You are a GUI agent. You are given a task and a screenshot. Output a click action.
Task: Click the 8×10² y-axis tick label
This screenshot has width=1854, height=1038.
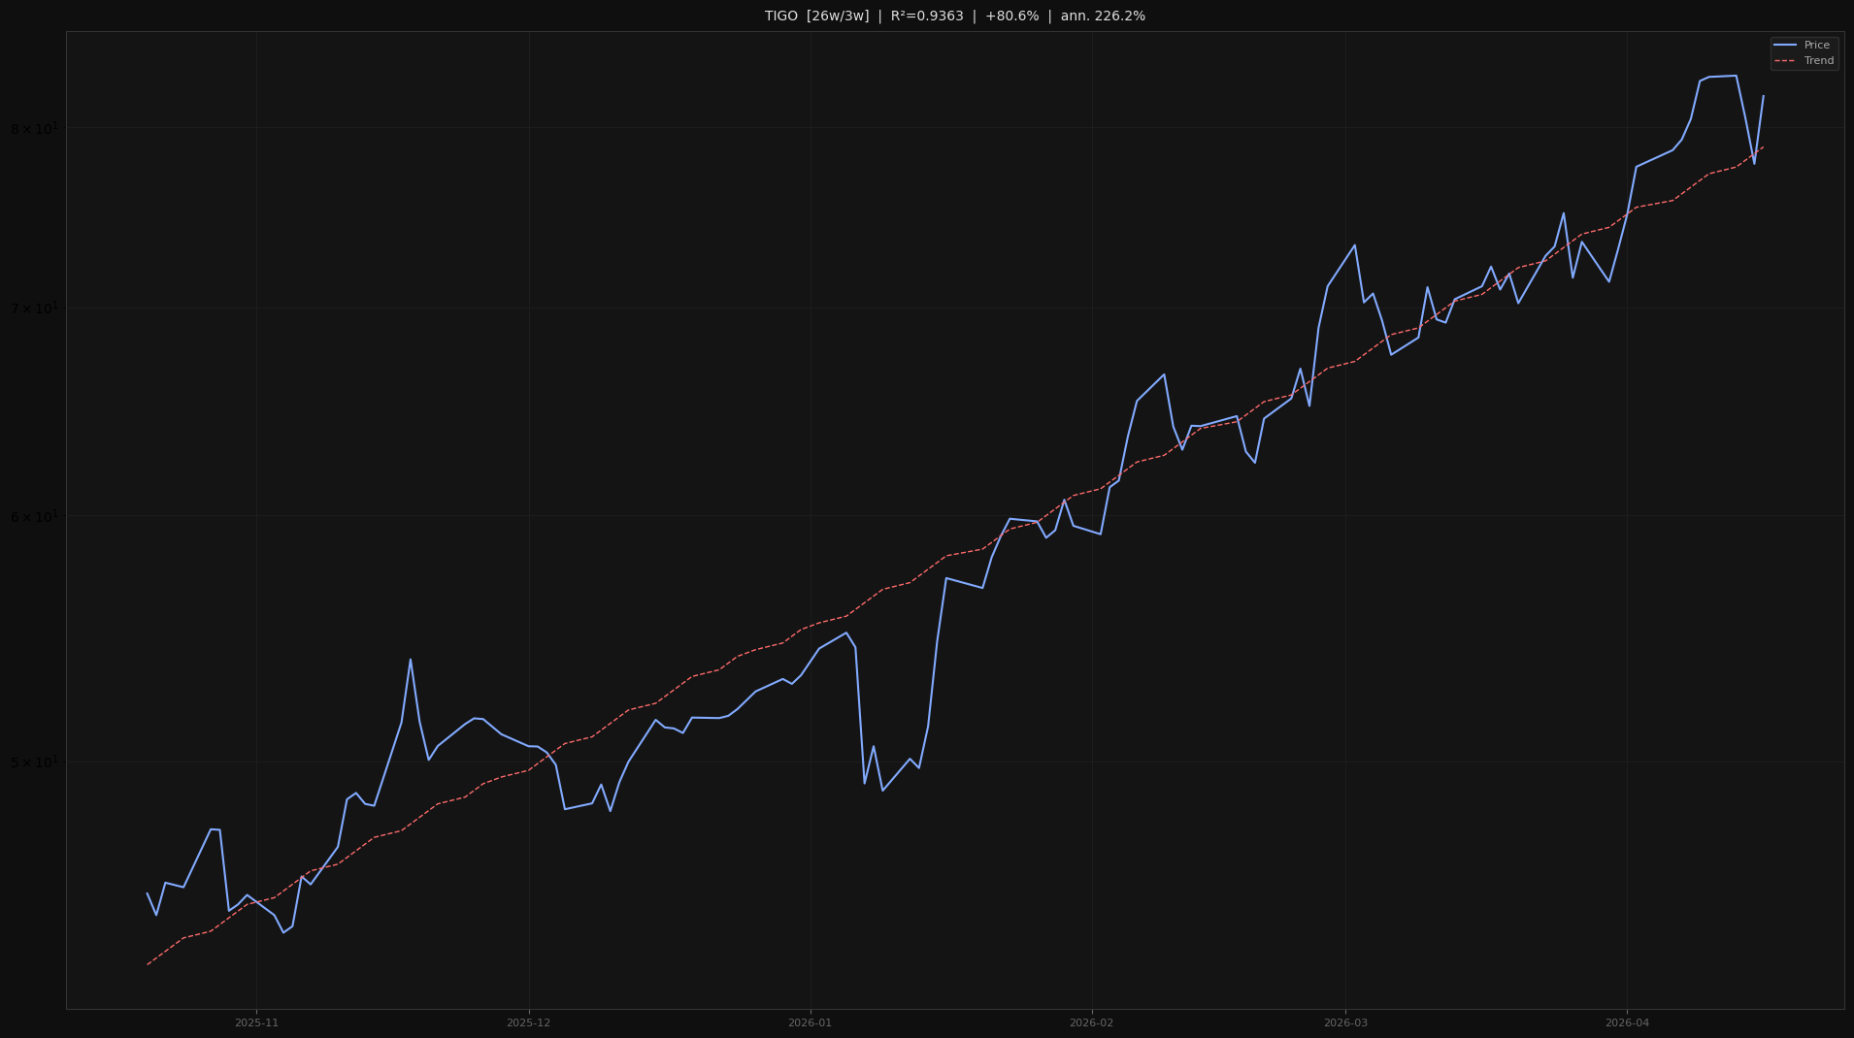[x=34, y=129]
